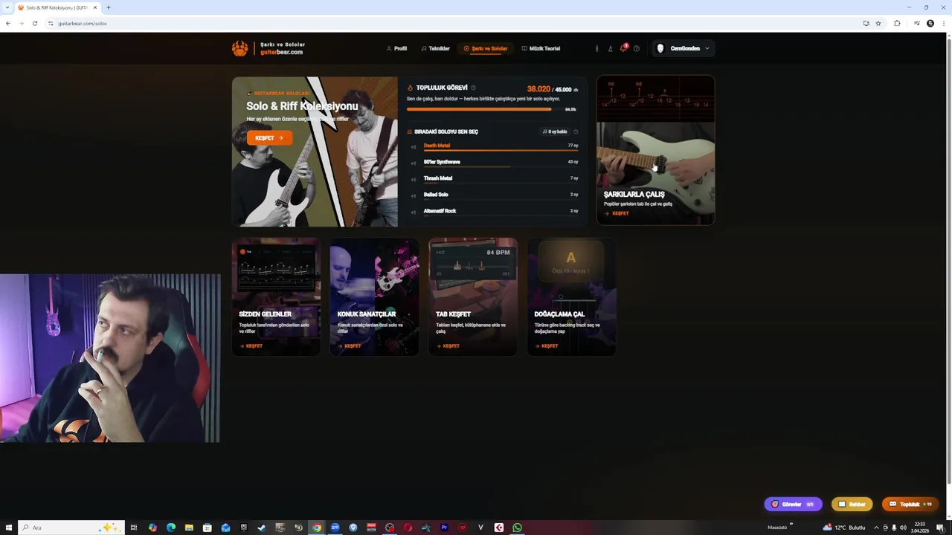This screenshot has height=535, width=952.
Task: Vote +1 for Alternatif Rock
Action: 414,212
